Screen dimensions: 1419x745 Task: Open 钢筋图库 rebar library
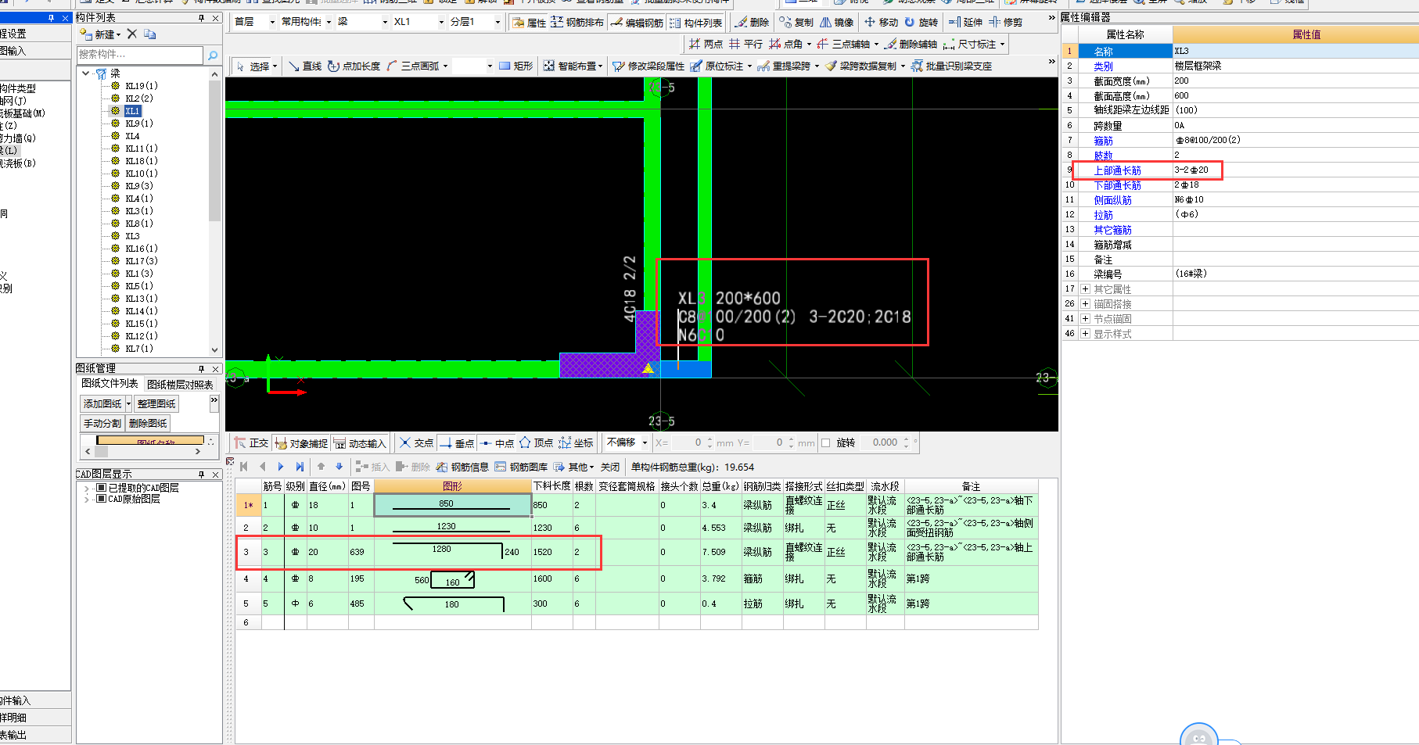(521, 467)
